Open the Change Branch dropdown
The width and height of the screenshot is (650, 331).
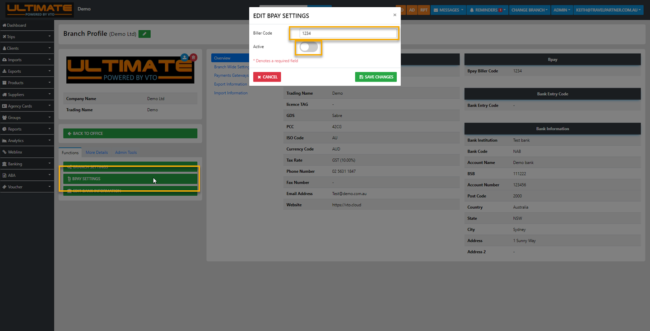click(x=529, y=10)
